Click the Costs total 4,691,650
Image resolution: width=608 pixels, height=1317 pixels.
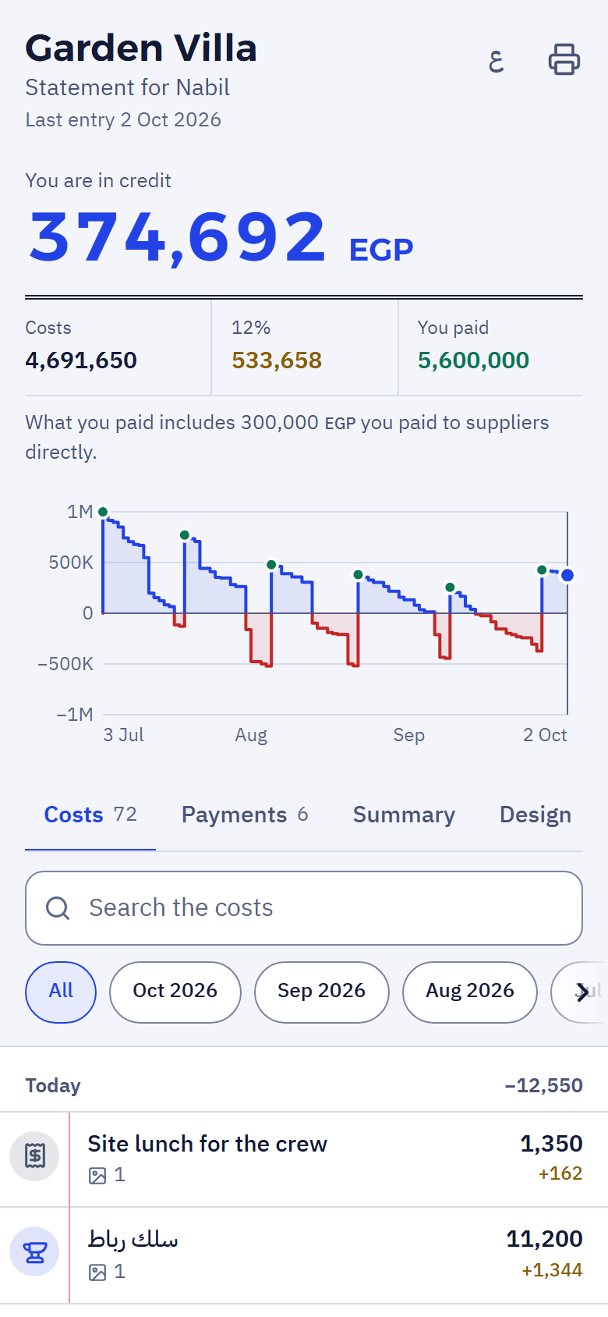click(81, 360)
